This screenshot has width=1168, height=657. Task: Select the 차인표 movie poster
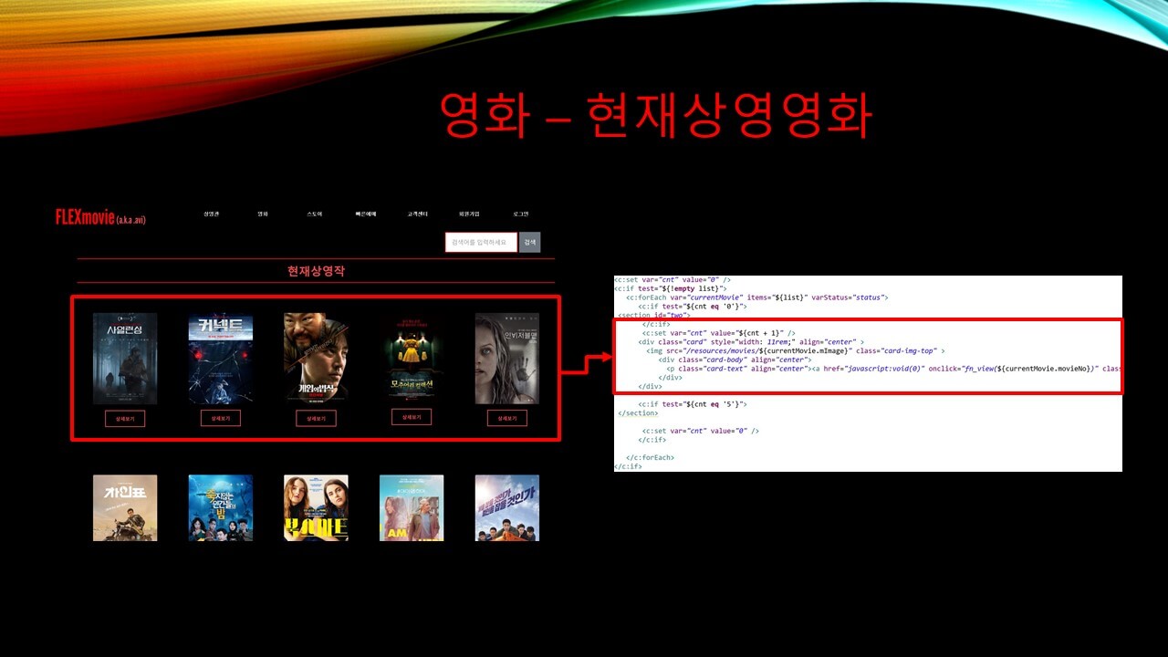pyautogui.click(x=125, y=507)
